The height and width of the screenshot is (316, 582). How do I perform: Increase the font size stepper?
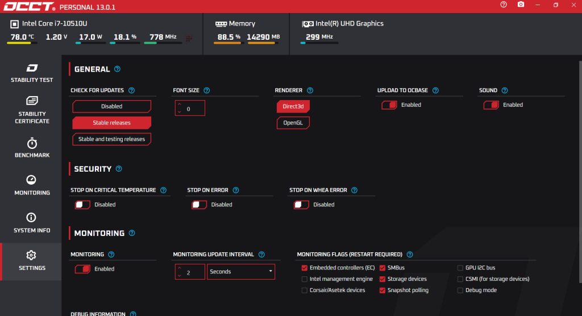[180, 105]
